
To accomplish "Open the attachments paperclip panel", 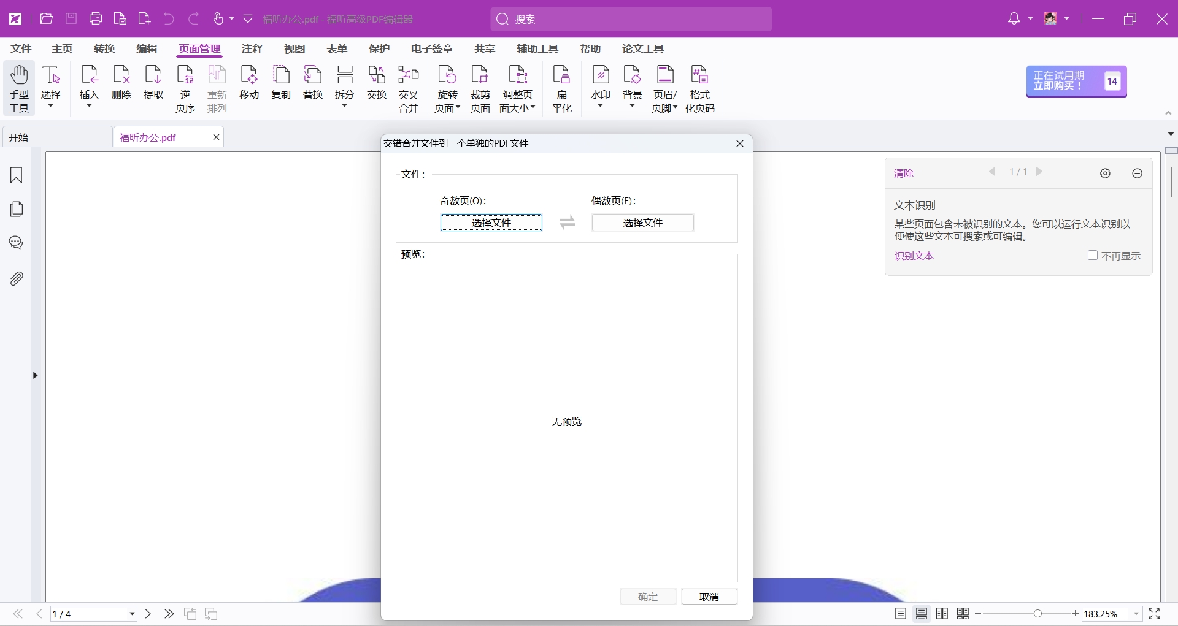I will (17, 279).
